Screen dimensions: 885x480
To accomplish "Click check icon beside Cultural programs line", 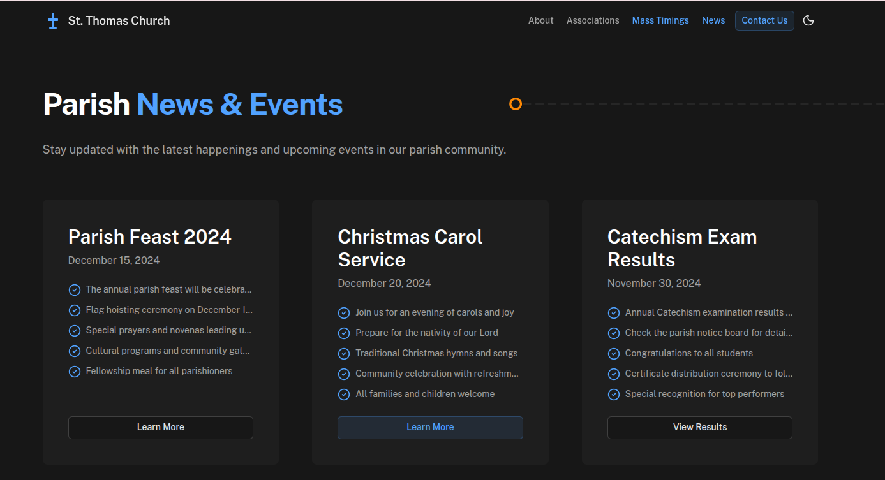I will (x=75, y=351).
